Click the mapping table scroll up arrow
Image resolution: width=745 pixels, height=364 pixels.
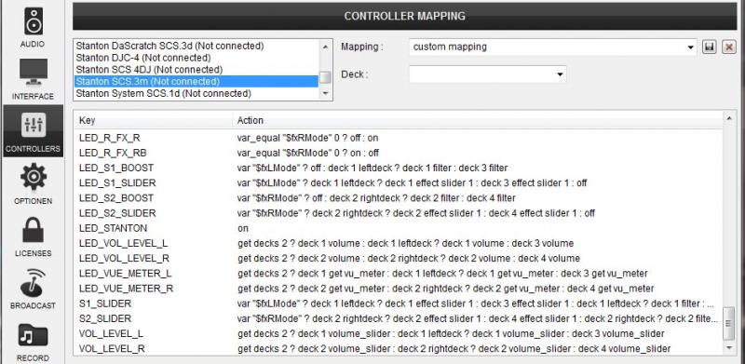pyautogui.click(x=729, y=118)
